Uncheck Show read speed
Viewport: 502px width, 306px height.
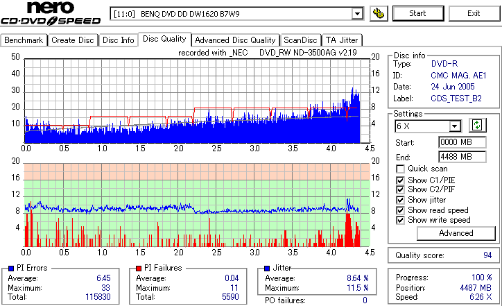click(400, 210)
